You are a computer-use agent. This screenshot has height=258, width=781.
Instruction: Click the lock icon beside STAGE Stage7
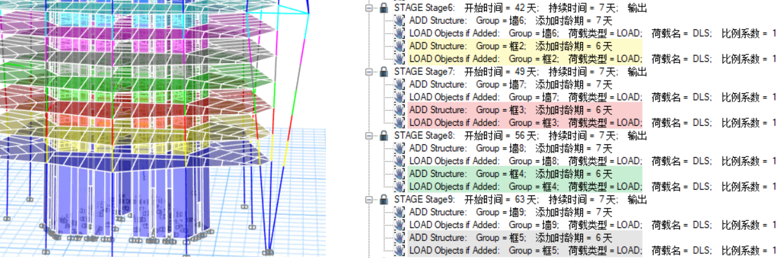point(383,72)
